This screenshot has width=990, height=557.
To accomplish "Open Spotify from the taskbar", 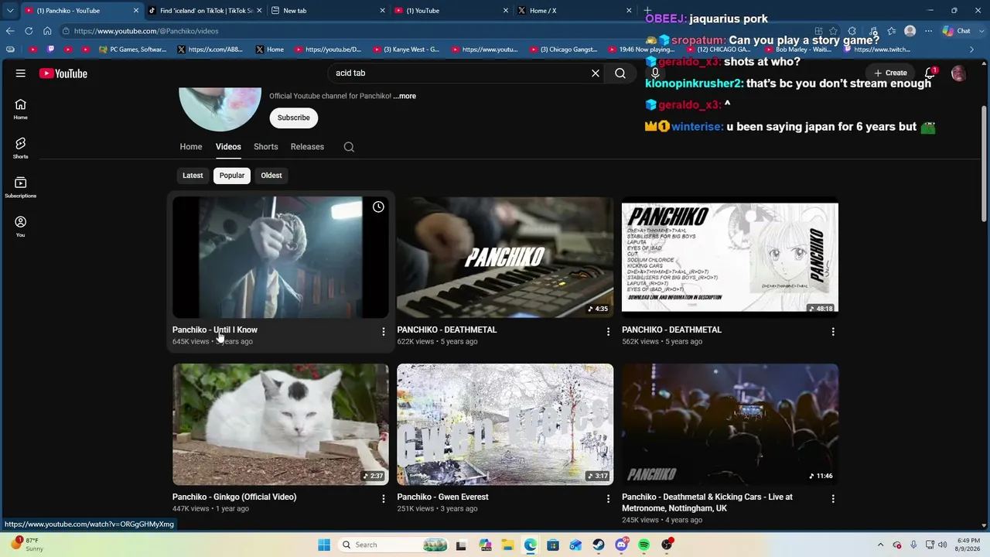I will pos(644,545).
